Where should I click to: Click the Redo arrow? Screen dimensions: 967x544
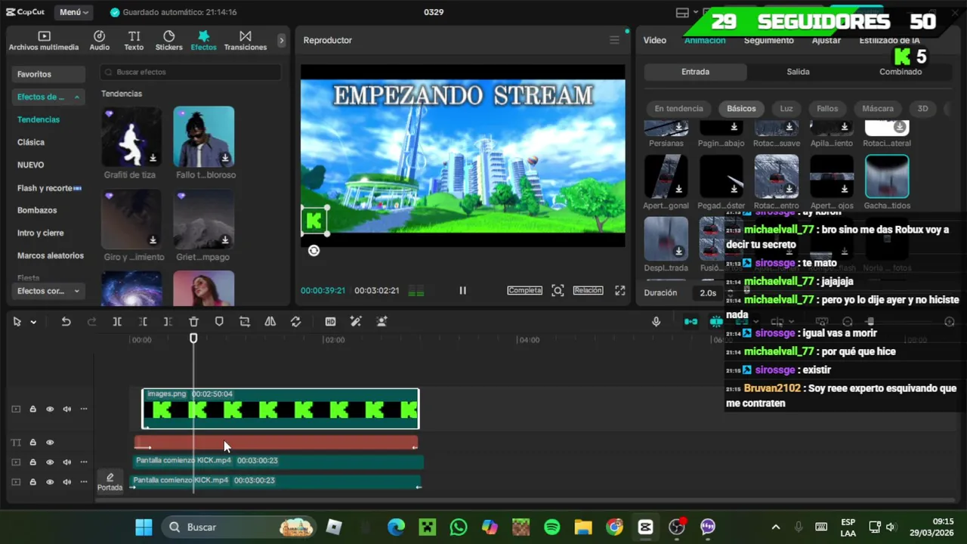coord(91,322)
